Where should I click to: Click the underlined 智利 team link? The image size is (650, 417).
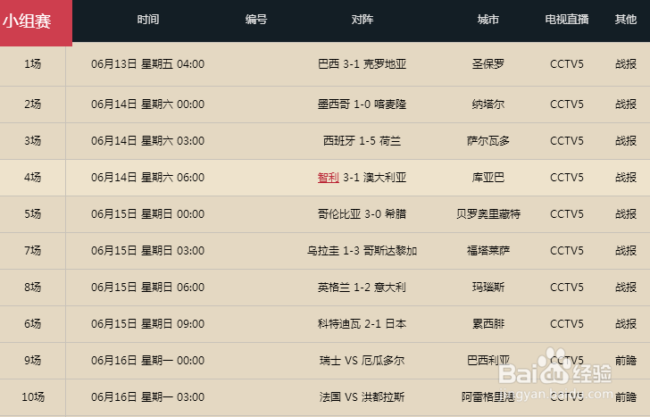(x=329, y=178)
